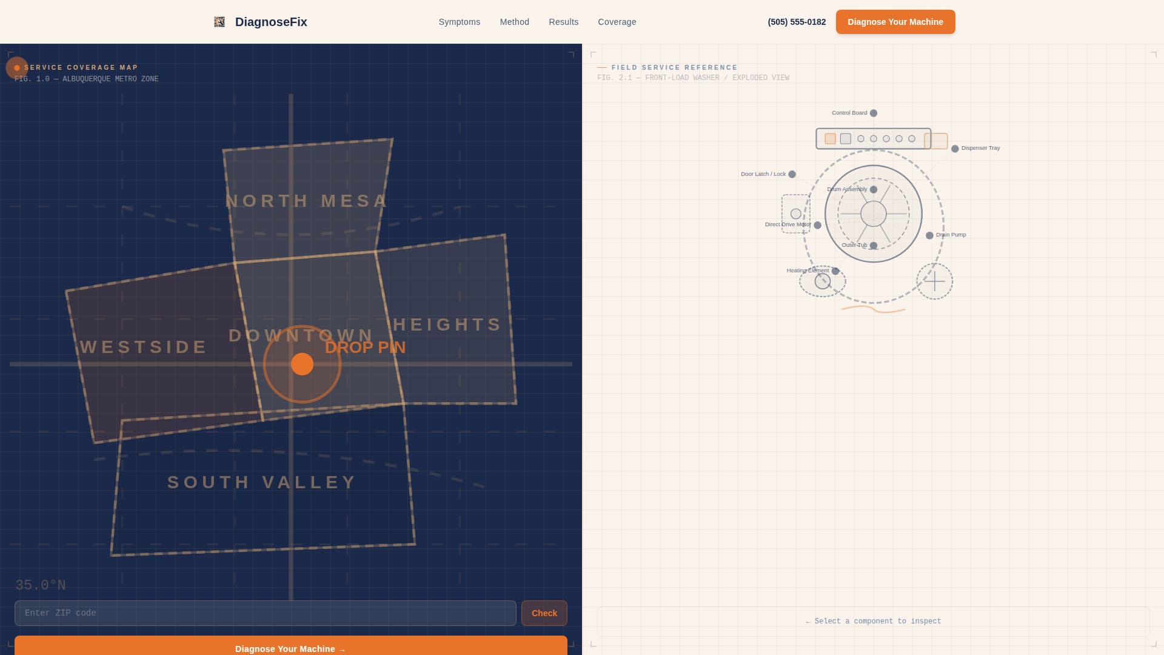Click the heating element ellipse drawing
The height and width of the screenshot is (655, 1164).
822,281
